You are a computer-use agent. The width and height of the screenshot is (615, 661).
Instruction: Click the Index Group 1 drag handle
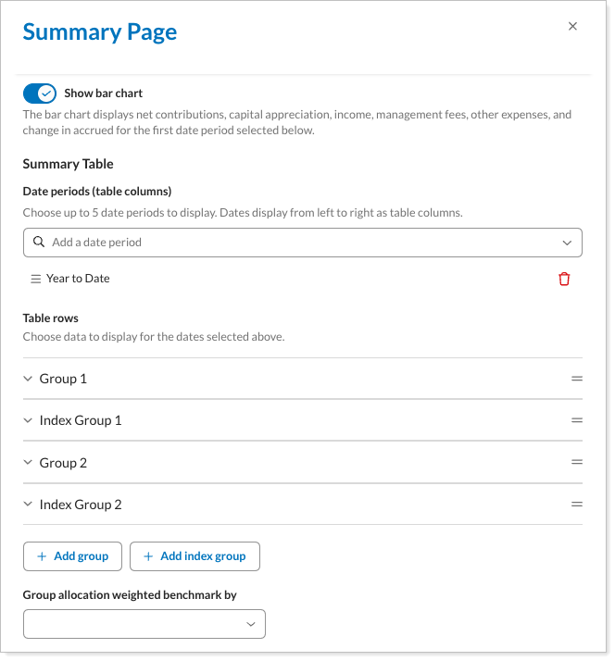tap(576, 420)
